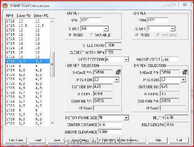Click the Center Distance input field
This screenshot has height=147, width=194.
[110, 125]
